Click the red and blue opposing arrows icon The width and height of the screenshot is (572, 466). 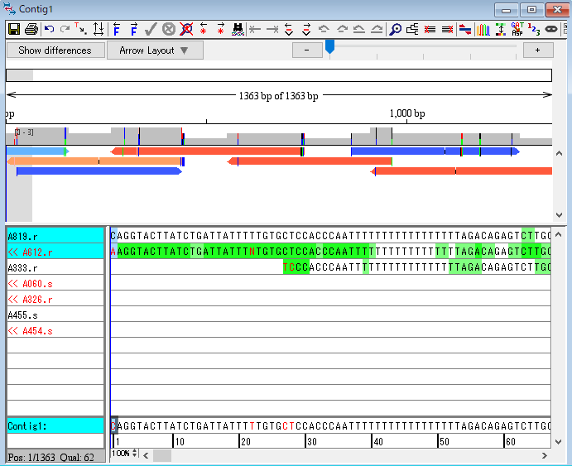[x=464, y=29]
